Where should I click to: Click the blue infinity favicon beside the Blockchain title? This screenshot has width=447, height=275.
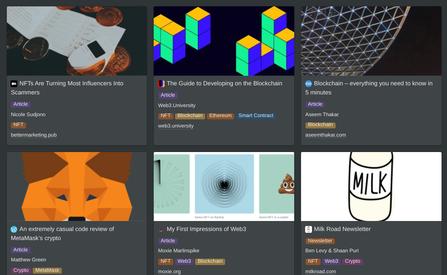tap(308, 83)
